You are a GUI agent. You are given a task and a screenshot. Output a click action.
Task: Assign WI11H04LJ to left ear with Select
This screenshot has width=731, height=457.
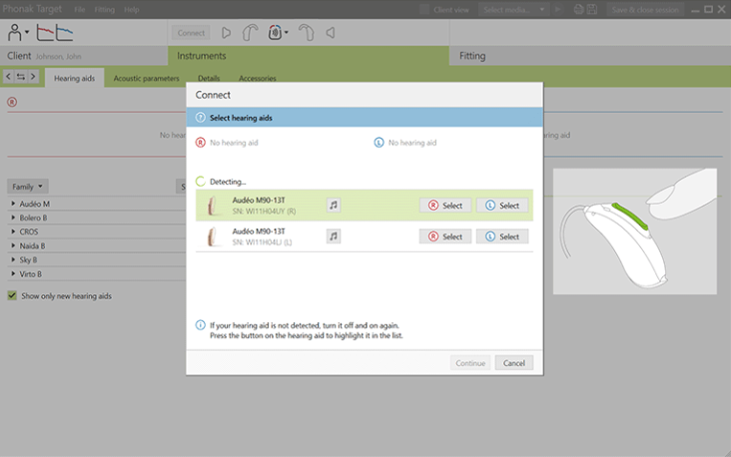point(502,236)
